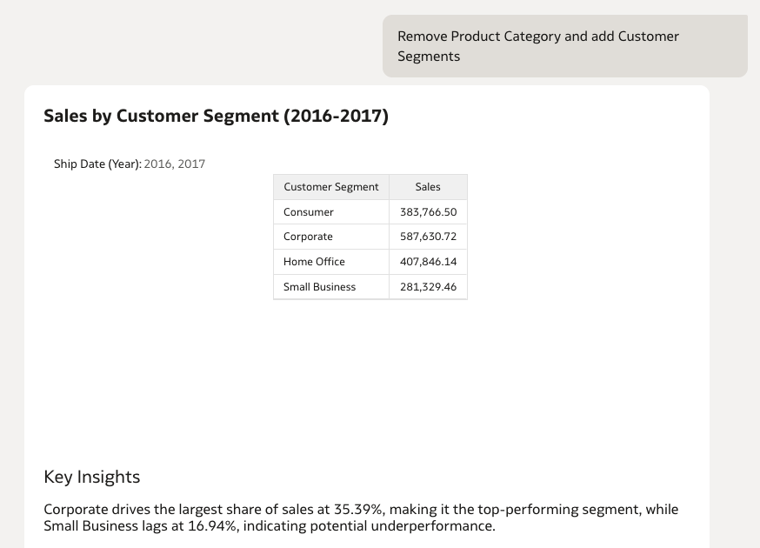Click the 407,846.14 sales value
The height and width of the screenshot is (548, 760).
(429, 262)
